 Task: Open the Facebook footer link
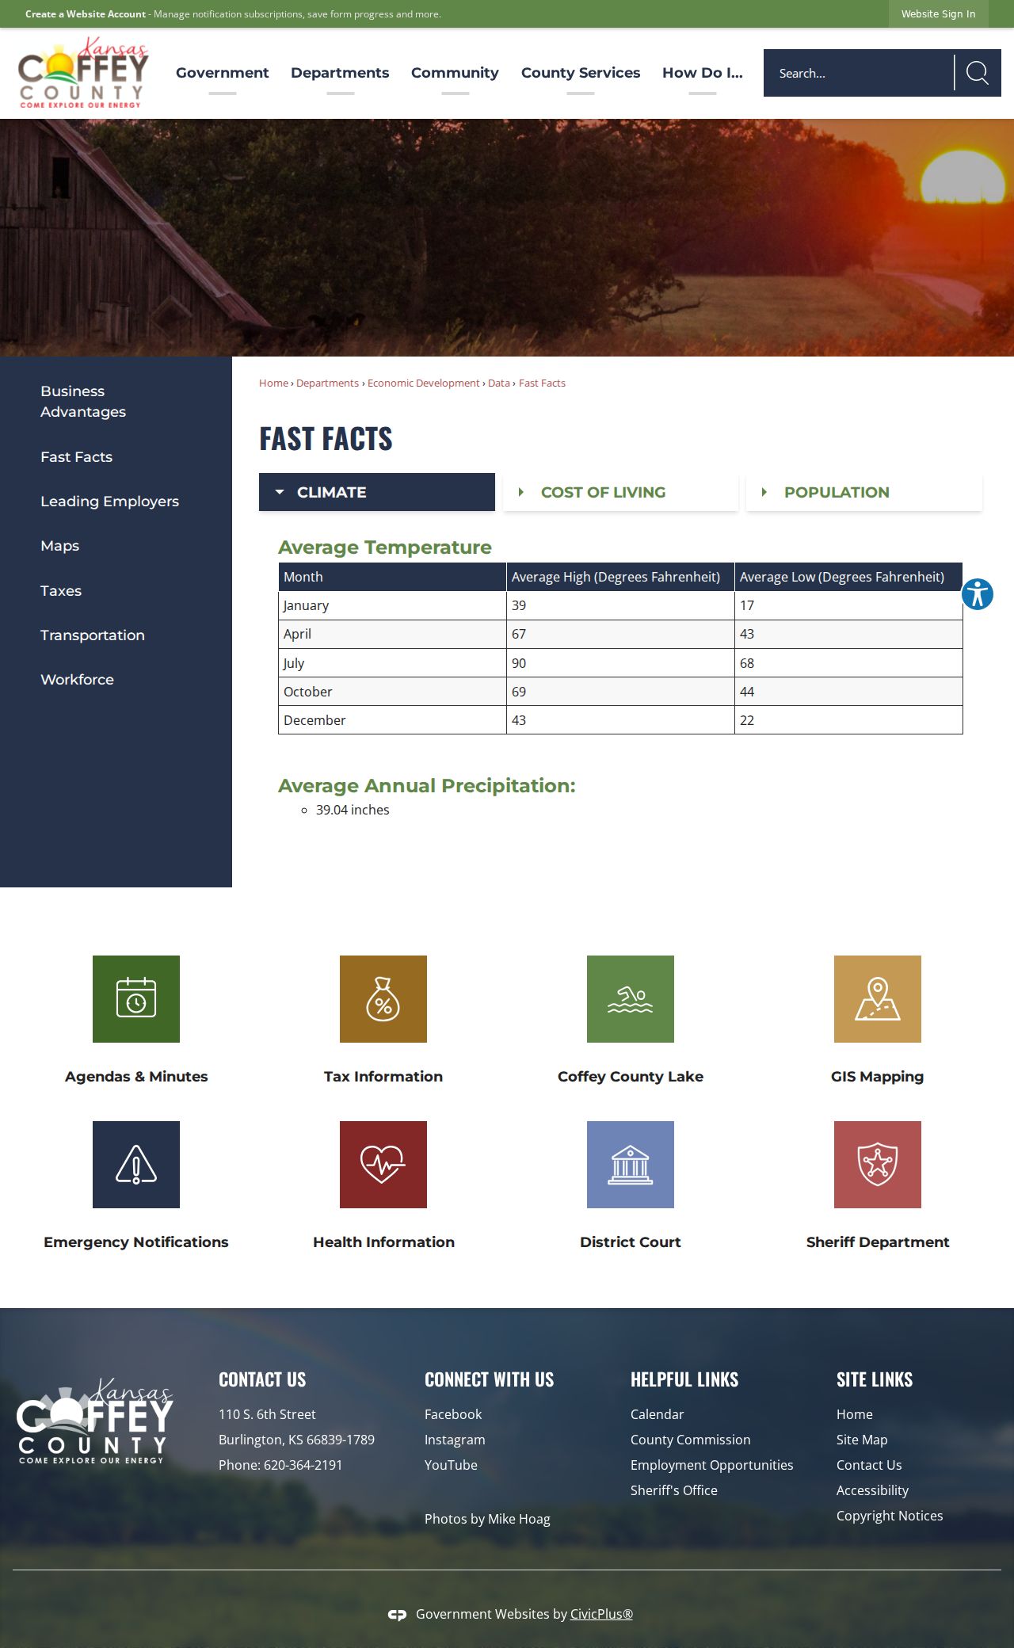click(453, 1414)
